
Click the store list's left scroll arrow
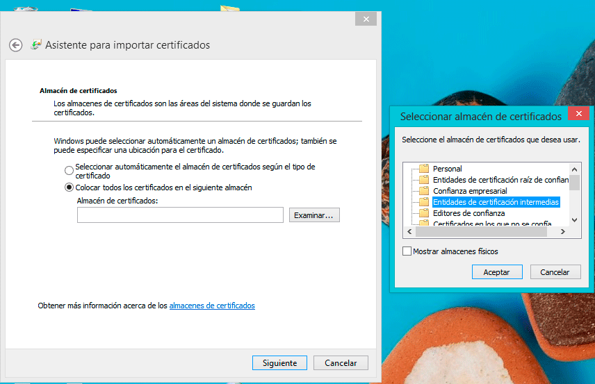tap(409, 232)
